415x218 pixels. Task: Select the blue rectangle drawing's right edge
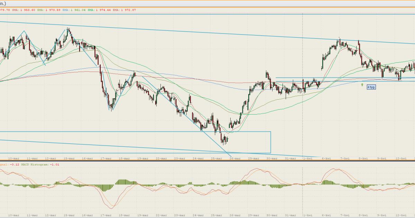click(270, 142)
